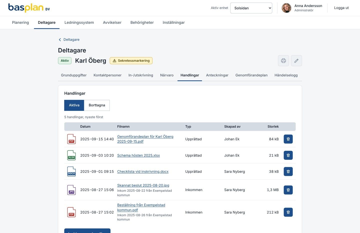This screenshot has width=360, height=233.
Task: Open the Skannat beslut 2025-08-20.jpg link
Action: click(143, 185)
